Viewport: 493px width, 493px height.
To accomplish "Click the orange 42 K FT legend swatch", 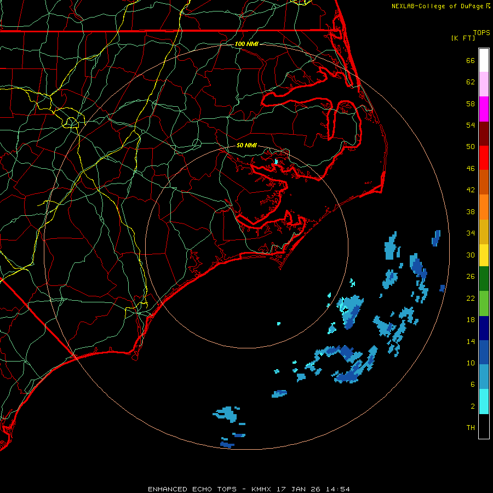I will (x=484, y=207).
